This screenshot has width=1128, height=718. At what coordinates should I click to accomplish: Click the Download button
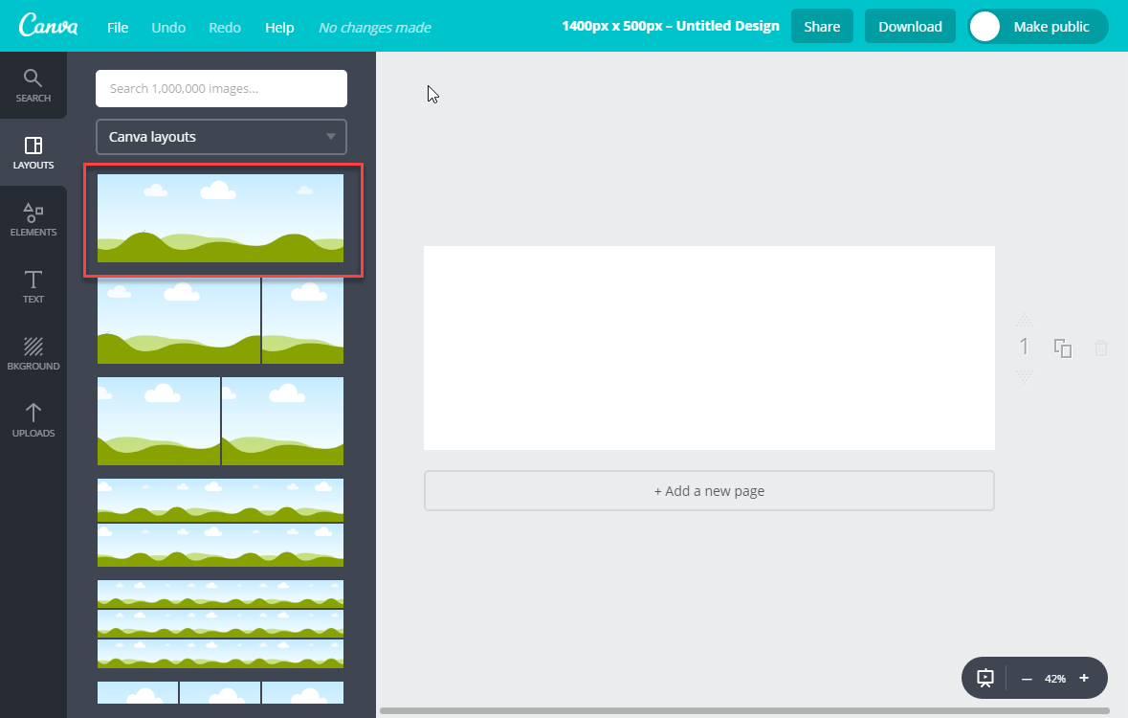910,27
